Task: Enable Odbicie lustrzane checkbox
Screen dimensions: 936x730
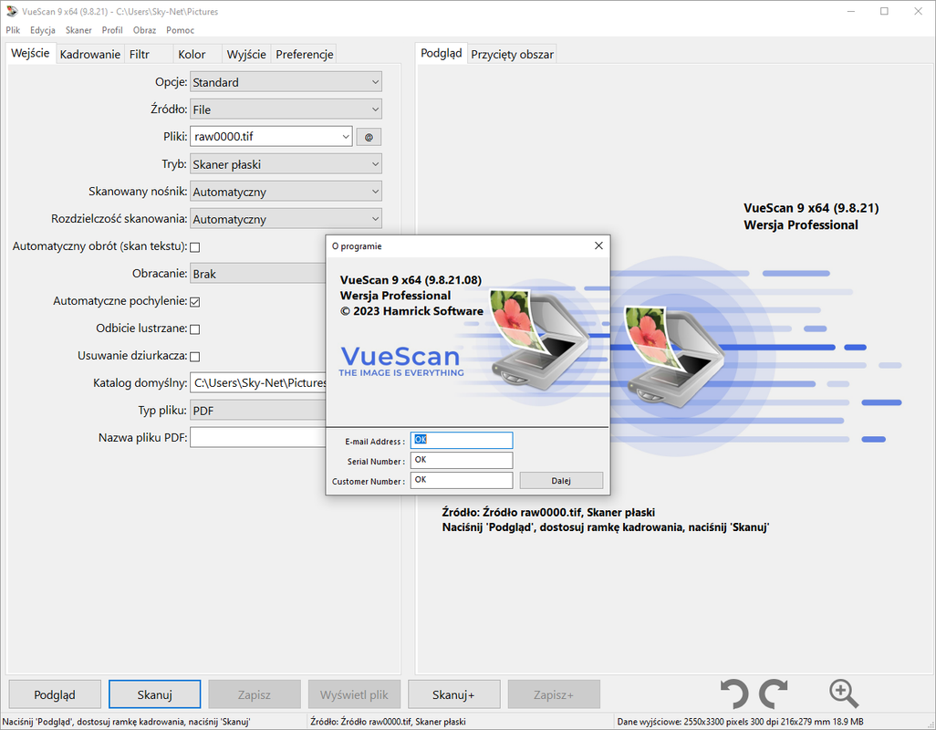Action: coord(194,328)
